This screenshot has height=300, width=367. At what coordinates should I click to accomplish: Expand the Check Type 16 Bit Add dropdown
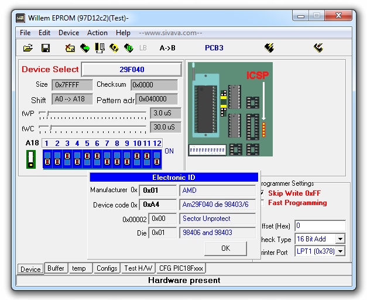(x=340, y=239)
